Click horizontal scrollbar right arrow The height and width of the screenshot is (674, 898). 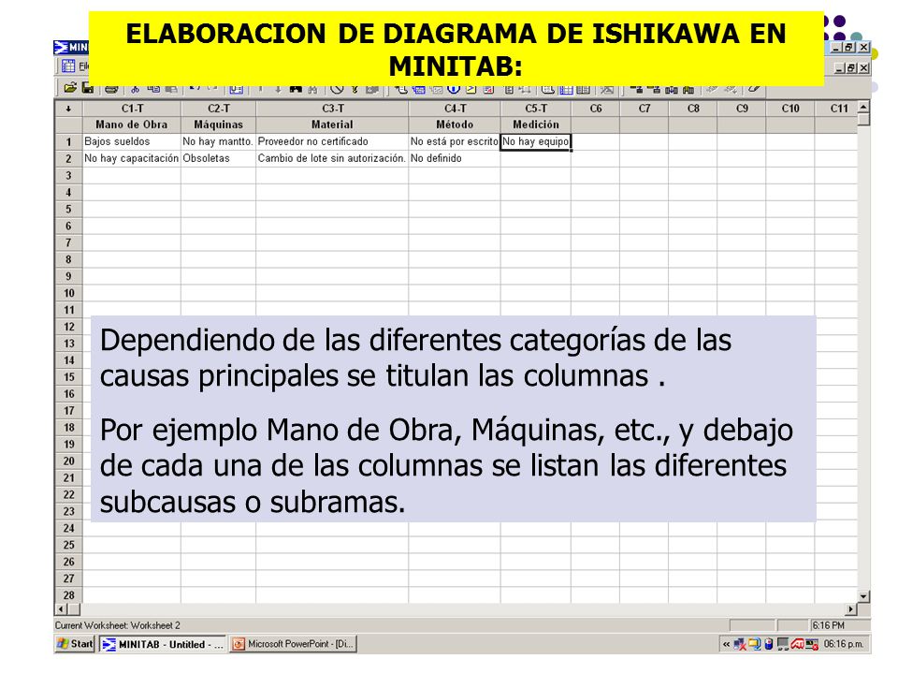tap(851, 609)
